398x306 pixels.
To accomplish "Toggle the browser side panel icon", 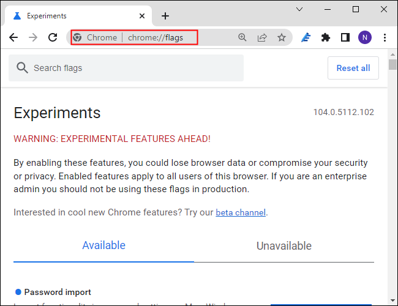I will click(x=345, y=37).
